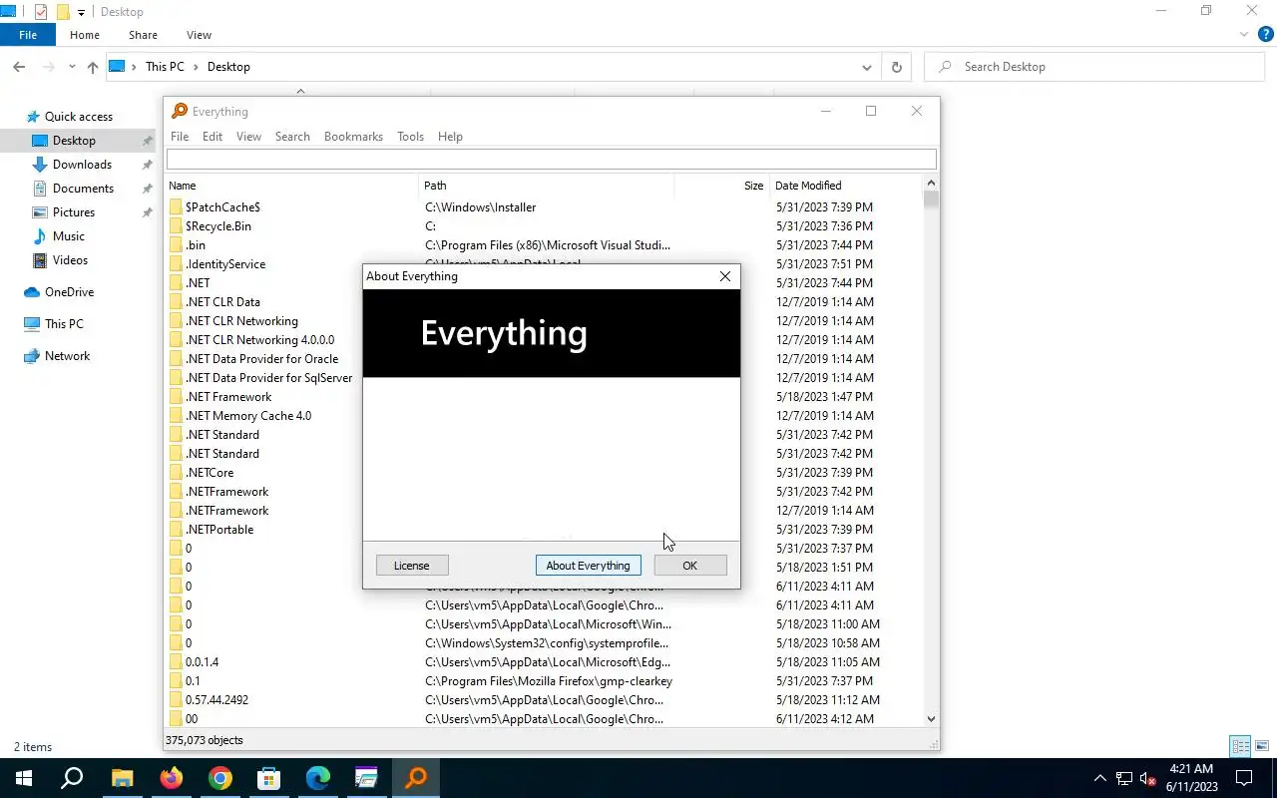
Task: Open File tab in File Explorer
Action: [28, 35]
